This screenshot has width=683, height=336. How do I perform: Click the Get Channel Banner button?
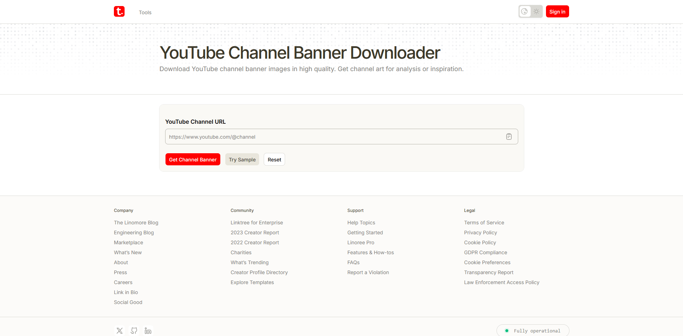(x=193, y=160)
